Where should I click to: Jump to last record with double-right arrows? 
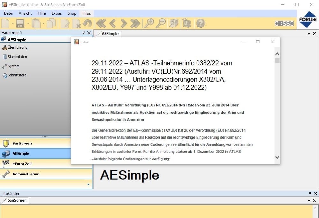[x=135, y=23]
